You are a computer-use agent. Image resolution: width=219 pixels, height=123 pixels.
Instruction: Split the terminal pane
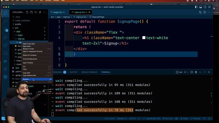[x=192, y=72]
